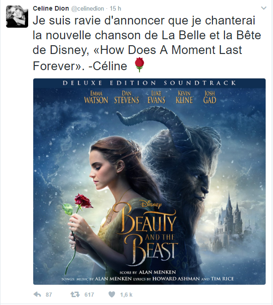Open Celine Dion's profile picture

pyautogui.click(x=17, y=17)
